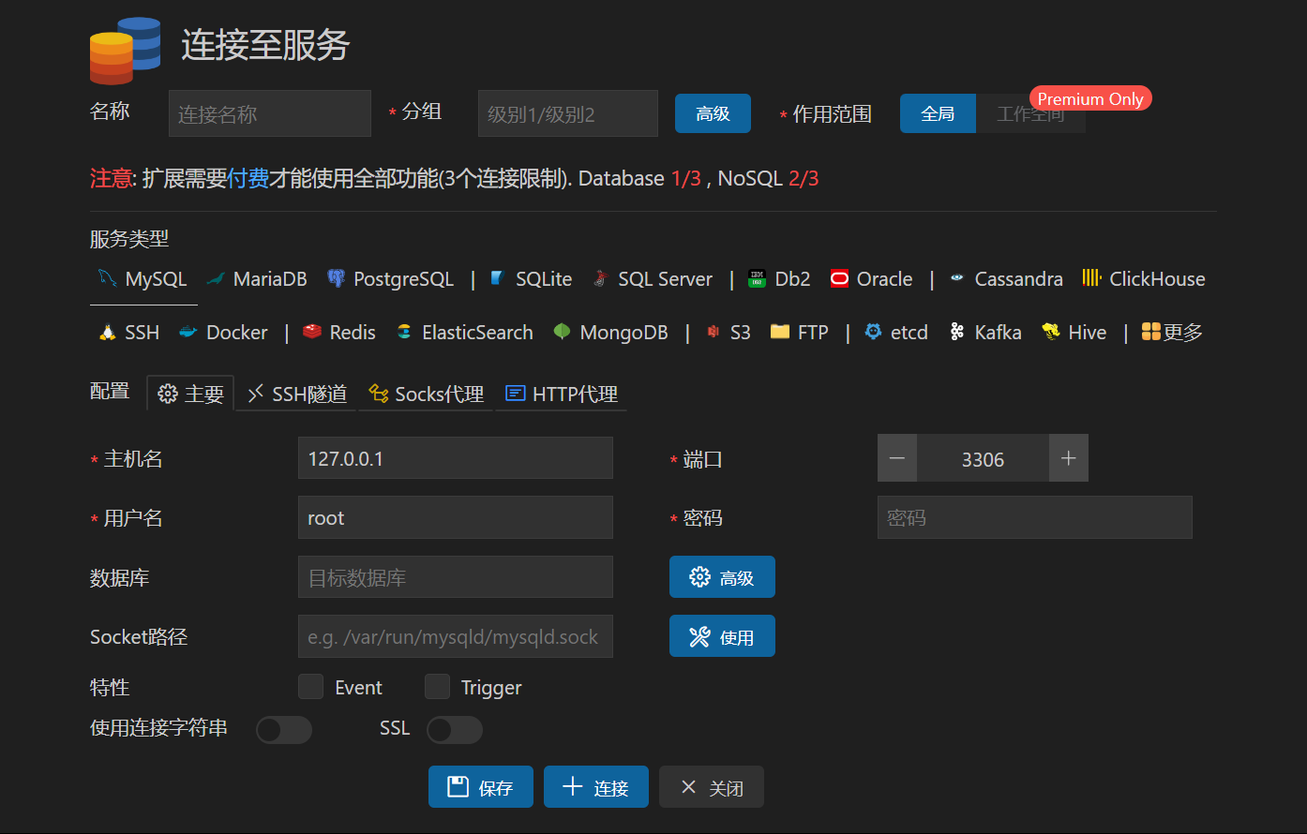This screenshot has height=834, width=1307.
Task: Save the connection with 保存
Action: pyautogui.click(x=481, y=787)
